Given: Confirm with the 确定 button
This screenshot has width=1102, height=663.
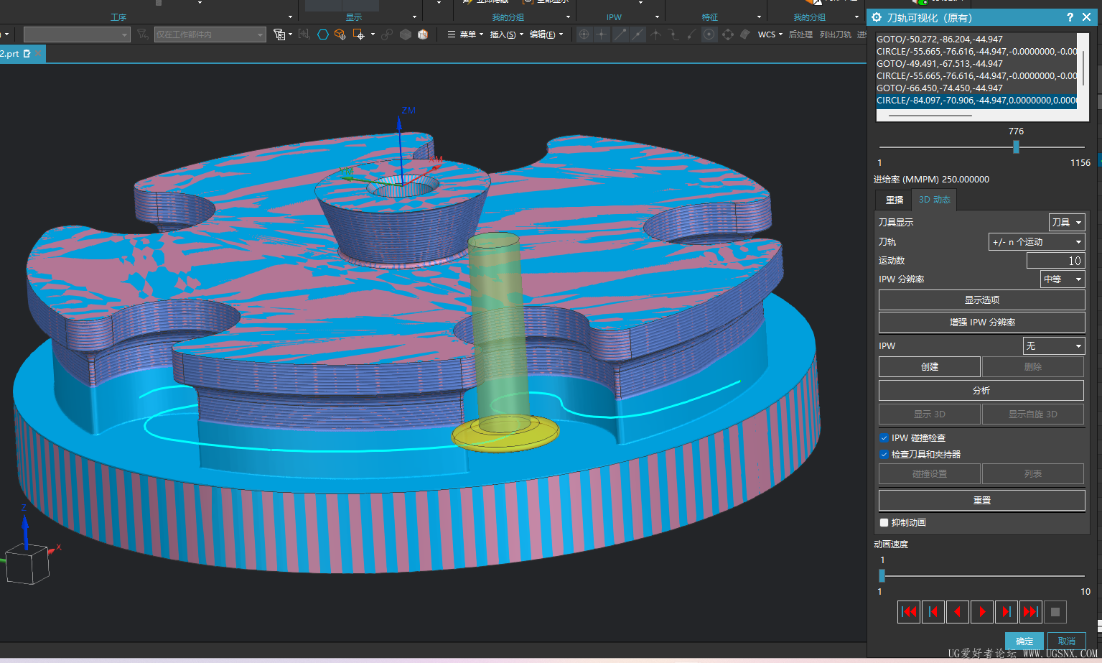Looking at the screenshot, I should pyautogui.click(x=1024, y=641).
